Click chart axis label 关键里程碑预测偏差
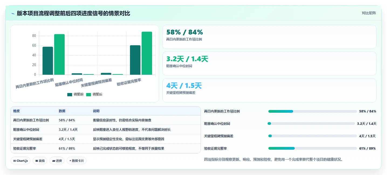The width and height of the screenshot is (387, 175). (x=97, y=83)
